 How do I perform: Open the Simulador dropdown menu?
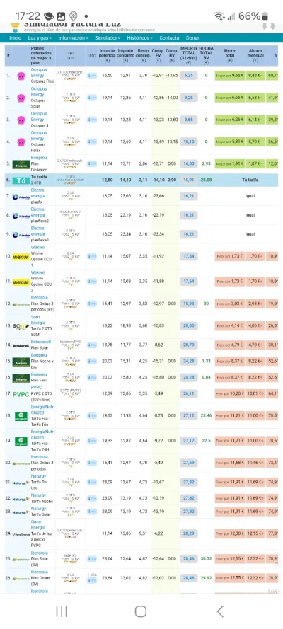(x=107, y=38)
